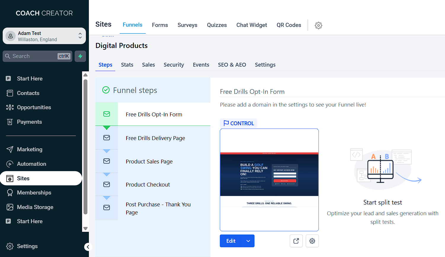Open the SEO & AEO tab

tap(232, 65)
